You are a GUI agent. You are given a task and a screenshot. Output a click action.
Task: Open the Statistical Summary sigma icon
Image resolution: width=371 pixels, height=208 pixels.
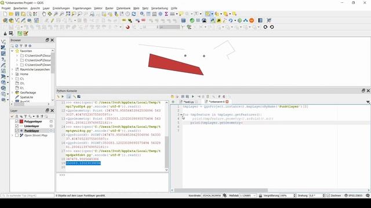(x=166, y=14)
